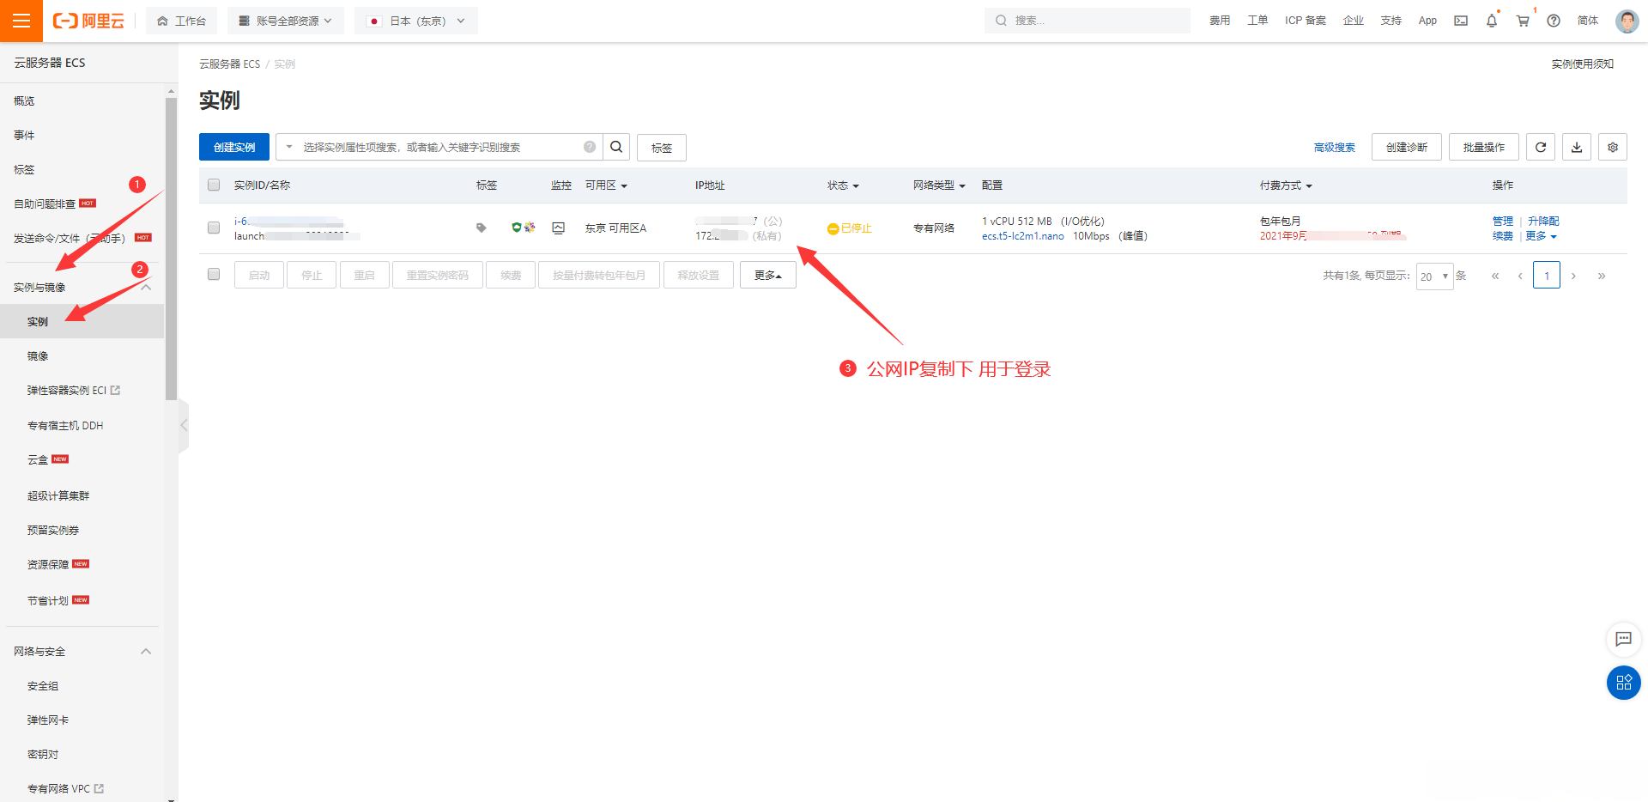This screenshot has width=1648, height=802.
Task: Click the notification bell icon
Action: pos(1492,21)
